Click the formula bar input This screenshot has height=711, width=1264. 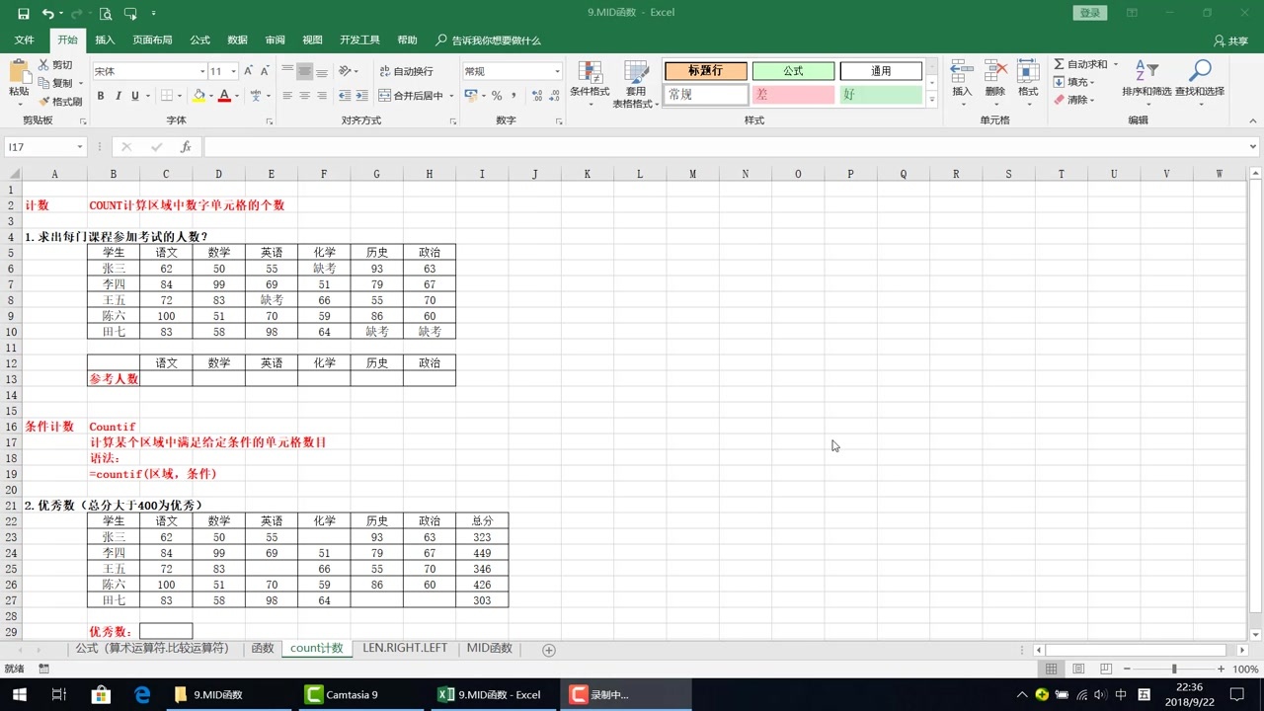725,146
